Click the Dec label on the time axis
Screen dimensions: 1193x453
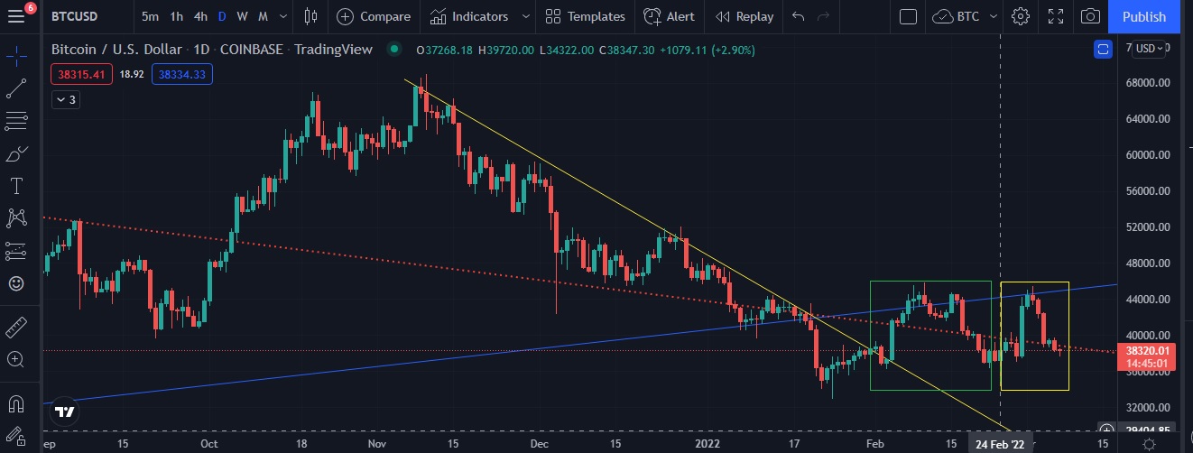[541, 445]
